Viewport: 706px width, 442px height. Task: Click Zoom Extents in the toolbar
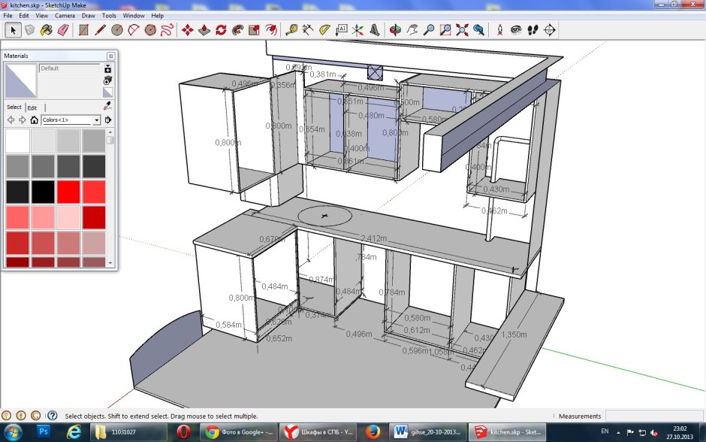tap(461, 29)
